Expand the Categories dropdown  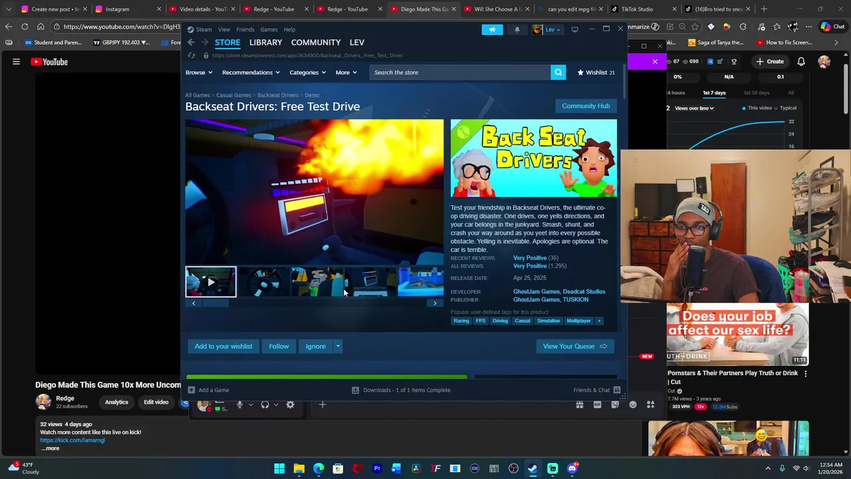pos(307,73)
